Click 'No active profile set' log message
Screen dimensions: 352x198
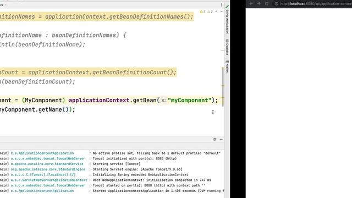coord(156,153)
